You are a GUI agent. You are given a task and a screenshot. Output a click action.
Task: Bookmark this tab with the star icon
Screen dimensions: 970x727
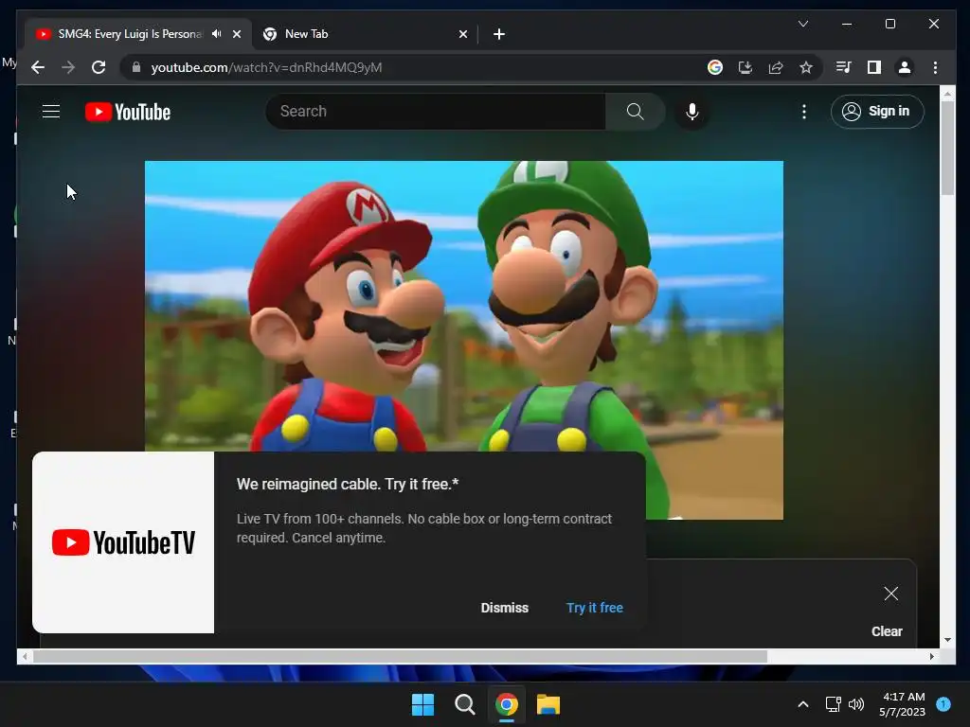tap(806, 67)
